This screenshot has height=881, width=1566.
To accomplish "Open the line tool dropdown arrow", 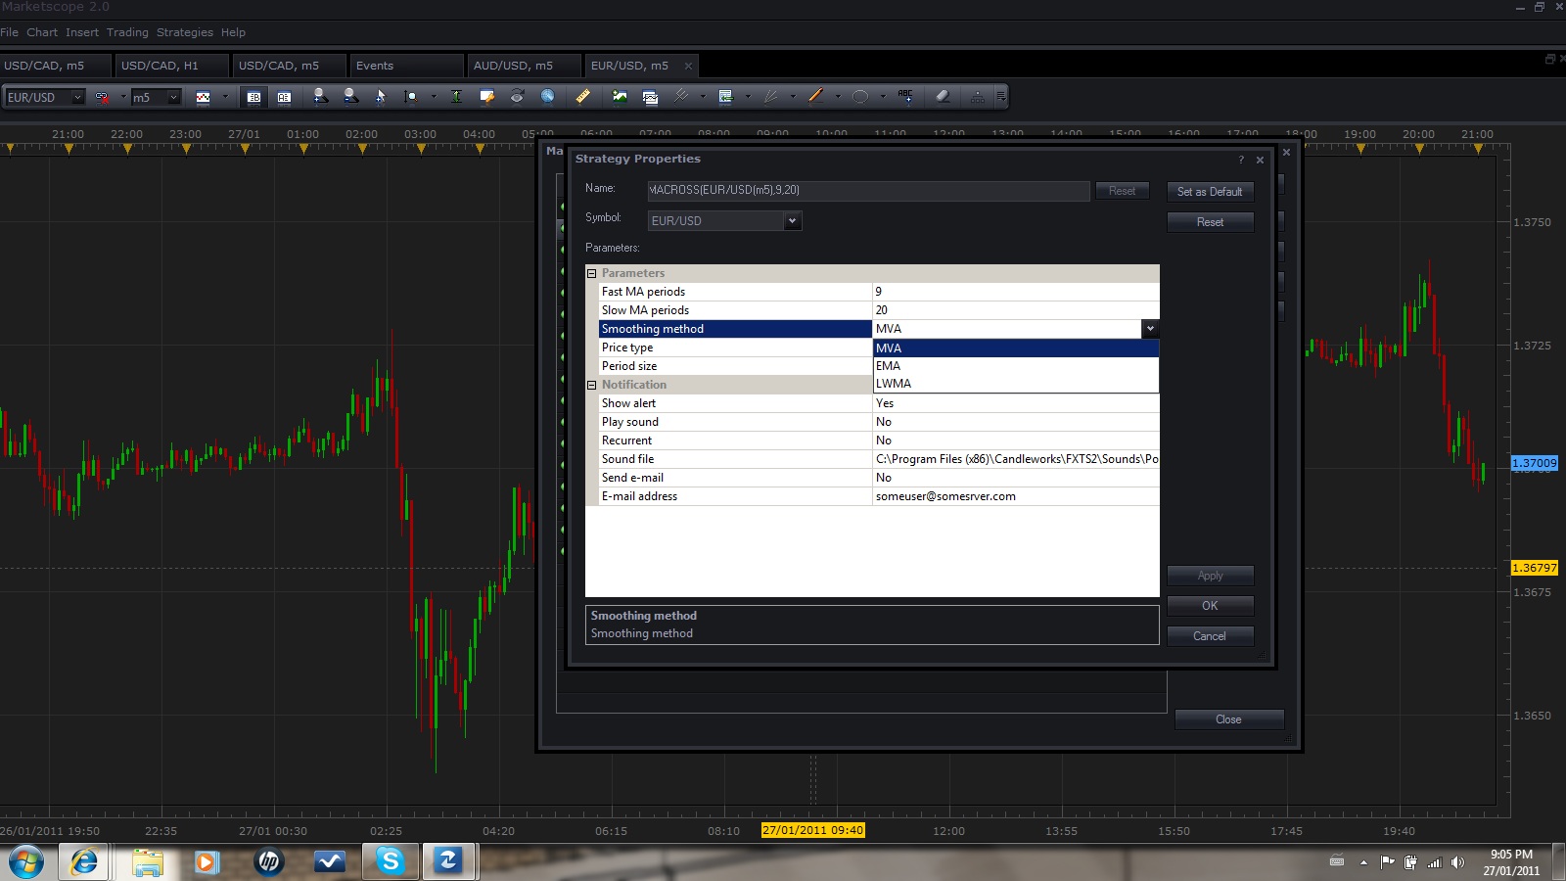I will 838,97.
